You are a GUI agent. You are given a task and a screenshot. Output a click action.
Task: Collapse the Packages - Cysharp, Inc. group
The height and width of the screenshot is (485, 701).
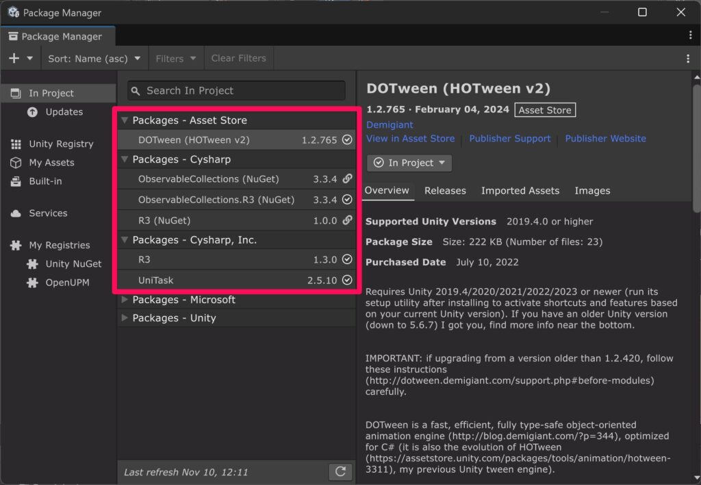point(125,240)
